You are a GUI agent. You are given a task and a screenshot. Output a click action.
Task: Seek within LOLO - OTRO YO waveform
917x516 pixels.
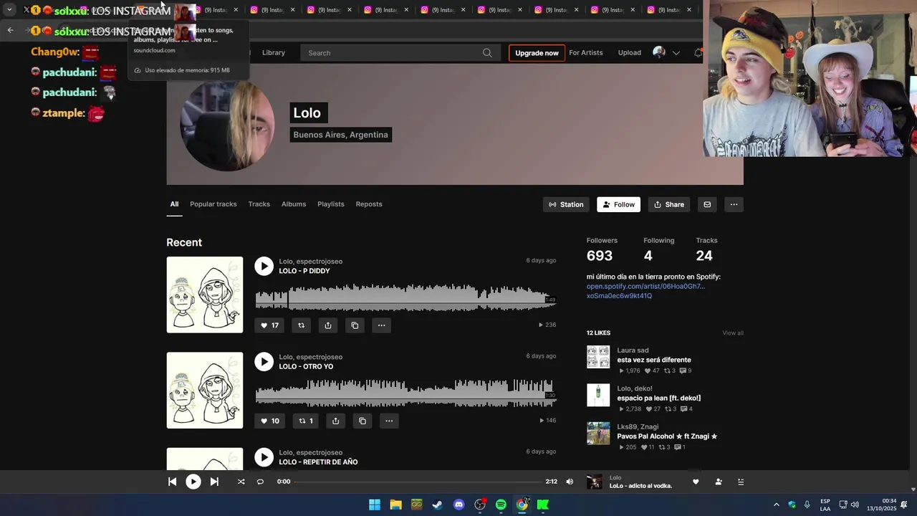(x=405, y=392)
